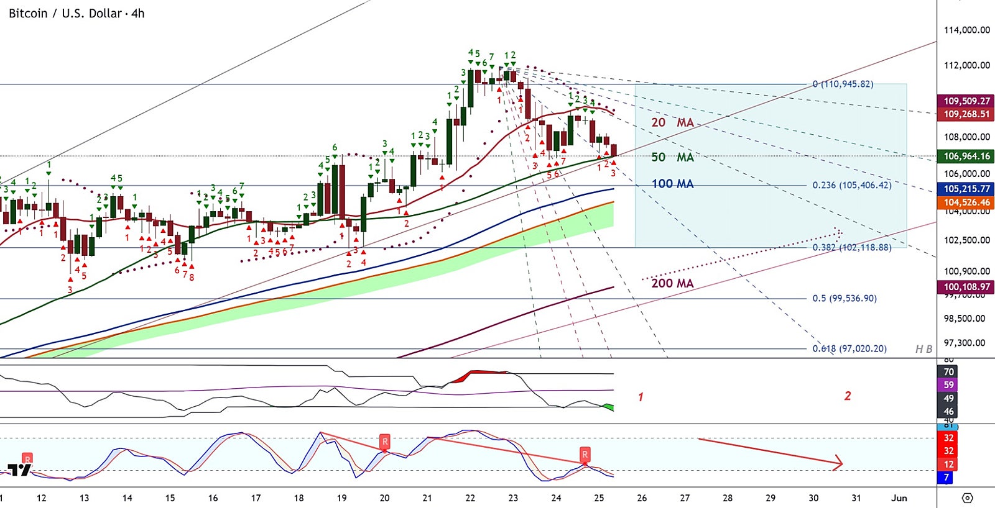The width and height of the screenshot is (995, 508).
Task: Click the 97,300.00 price scale value
Action: pyautogui.click(x=965, y=343)
